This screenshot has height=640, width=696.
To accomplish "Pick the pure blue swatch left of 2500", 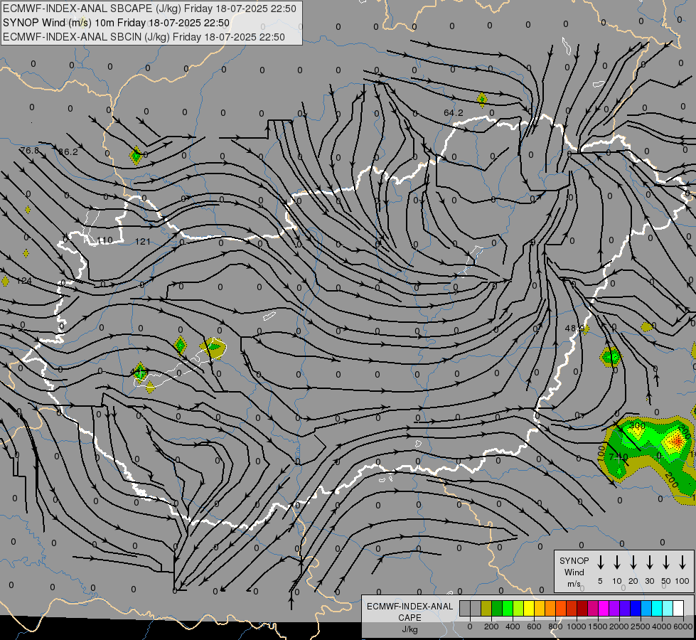I will 636,608.
